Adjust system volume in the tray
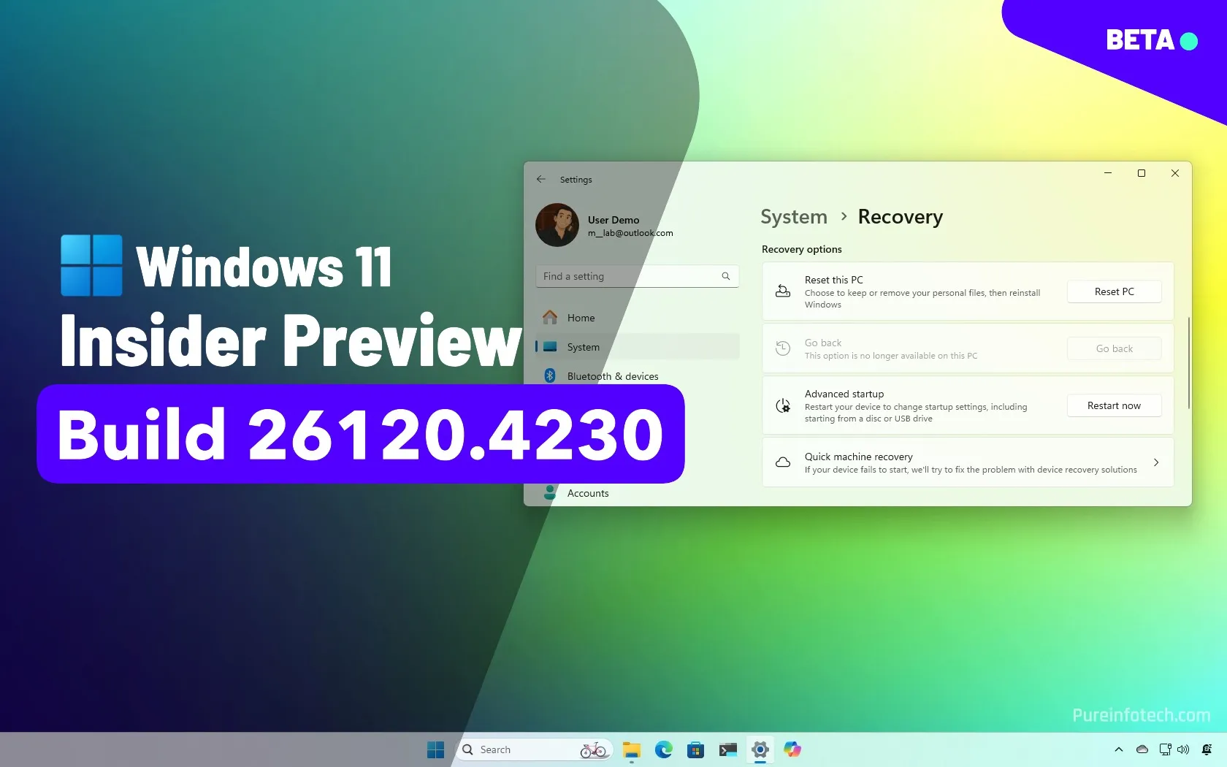Viewport: 1227px width, 767px height. [x=1183, y=749]
